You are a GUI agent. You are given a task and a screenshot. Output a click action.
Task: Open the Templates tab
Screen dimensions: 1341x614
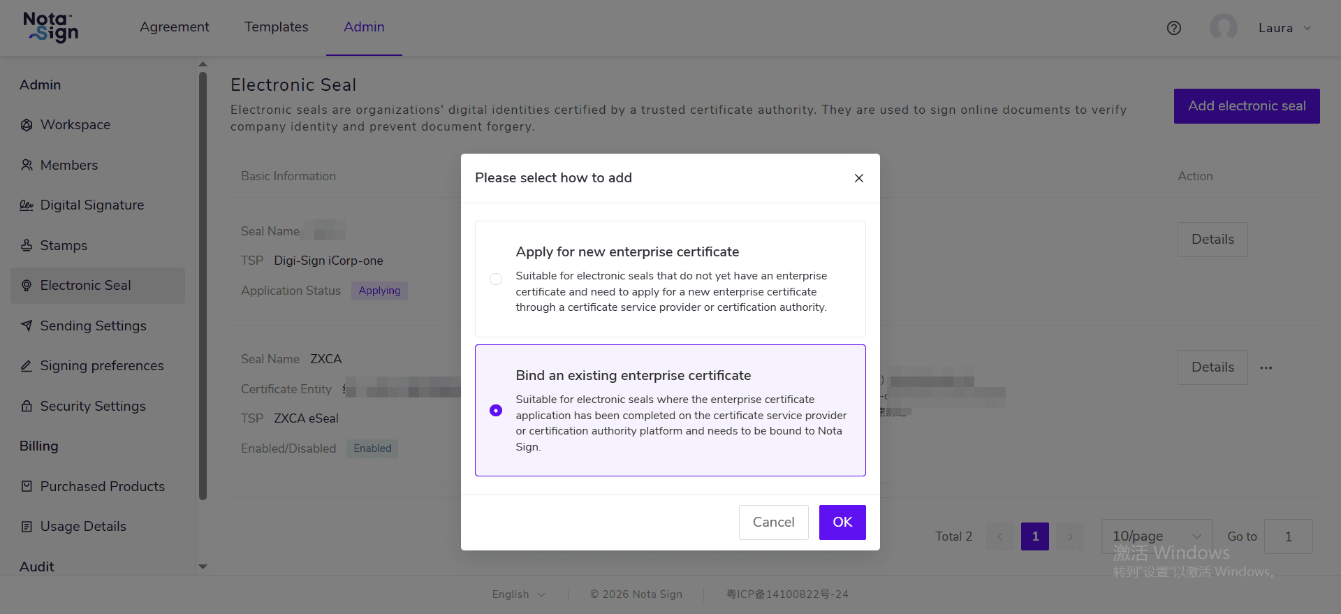[x=277, y=27]
